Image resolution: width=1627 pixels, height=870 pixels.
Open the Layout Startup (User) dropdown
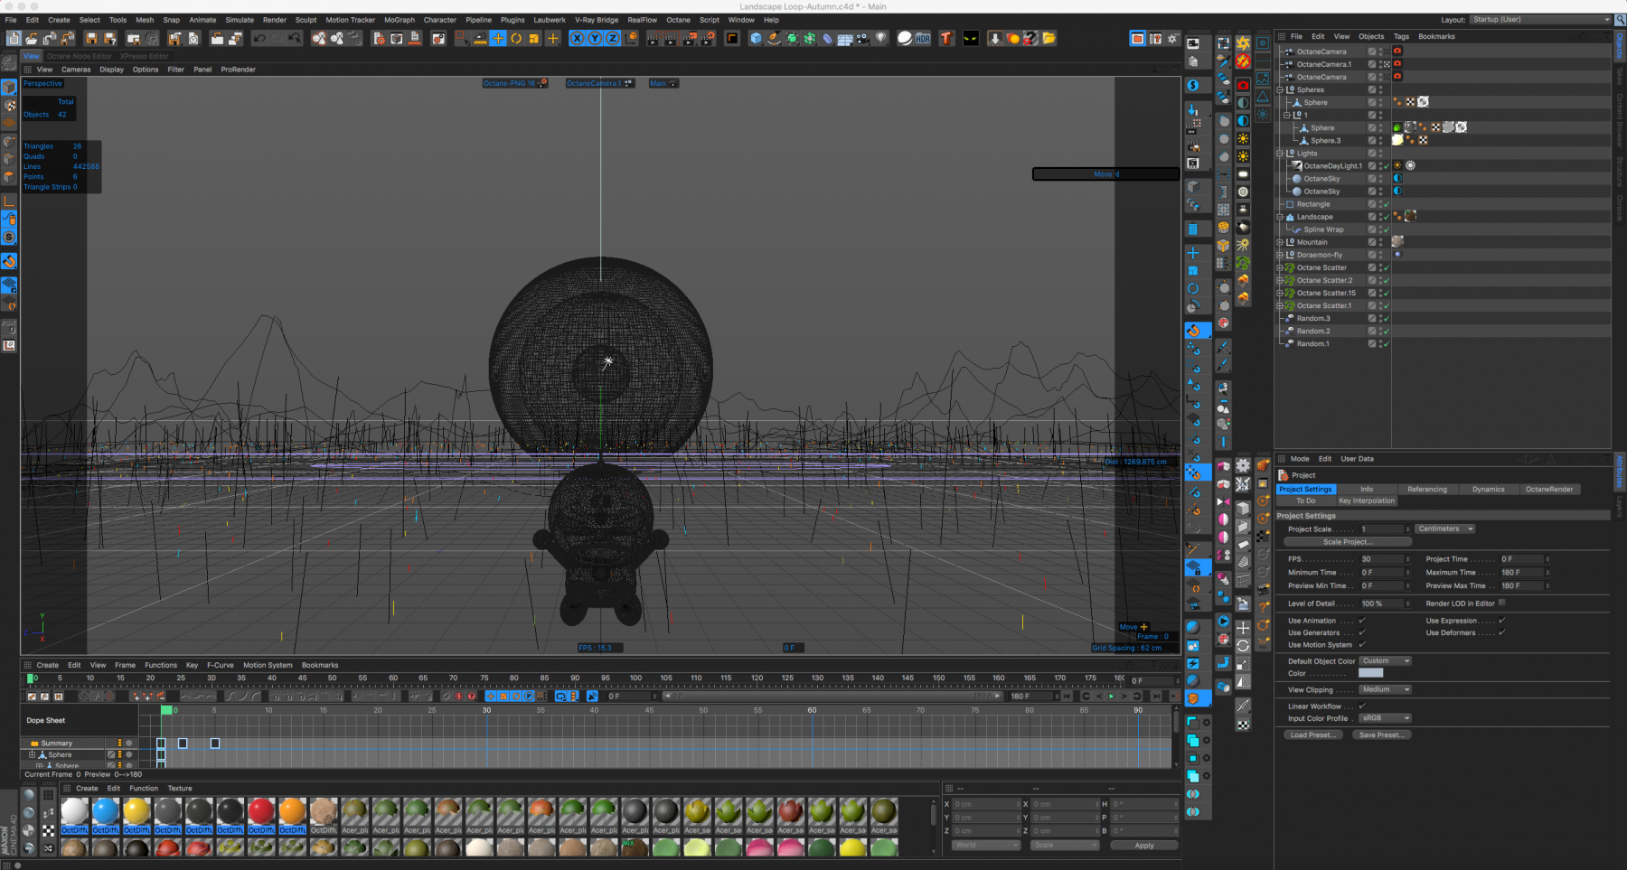(1541, 19)
